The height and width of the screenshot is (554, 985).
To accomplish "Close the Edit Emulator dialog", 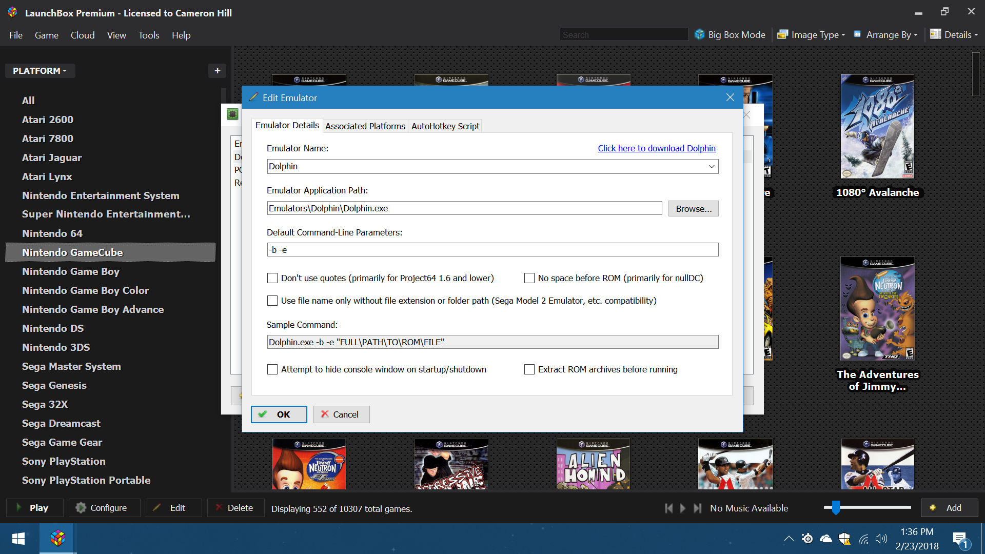I will tap(730, 97).
